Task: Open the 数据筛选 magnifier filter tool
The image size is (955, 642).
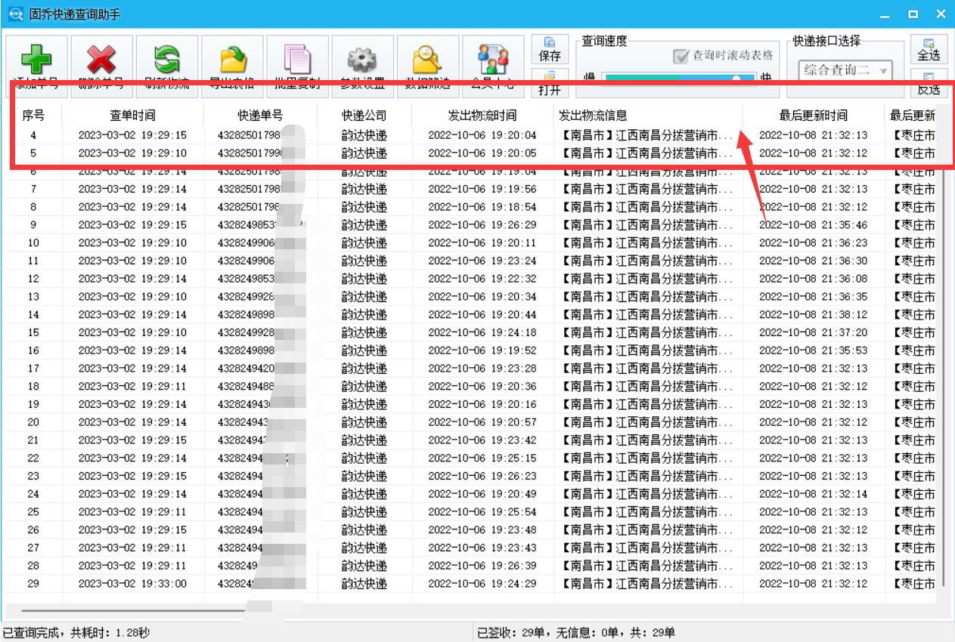Action: click(427, 66)
